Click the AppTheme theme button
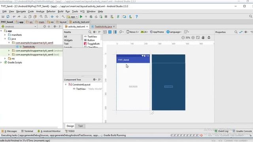This screenshot has height=142, width=253. pos(157,32)
